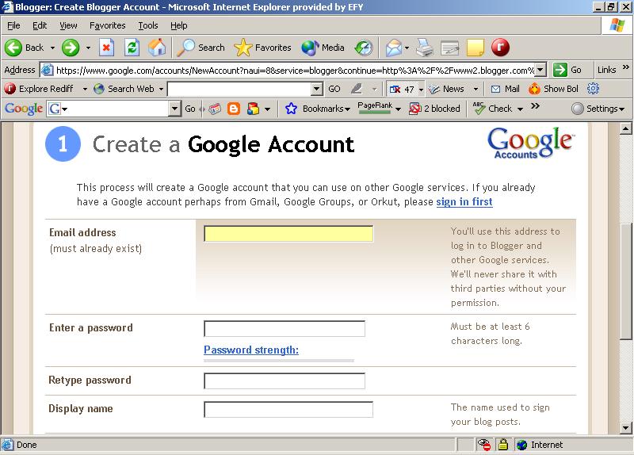
Task: Click the Password strength link
Action: [x=251, y=350]
